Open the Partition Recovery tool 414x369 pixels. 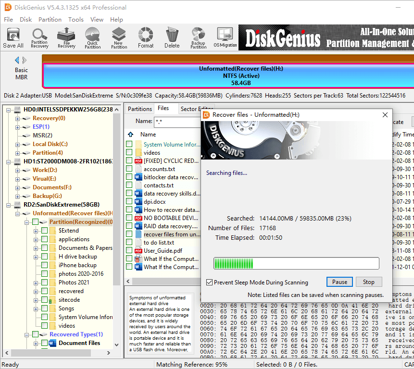point(39,37)
